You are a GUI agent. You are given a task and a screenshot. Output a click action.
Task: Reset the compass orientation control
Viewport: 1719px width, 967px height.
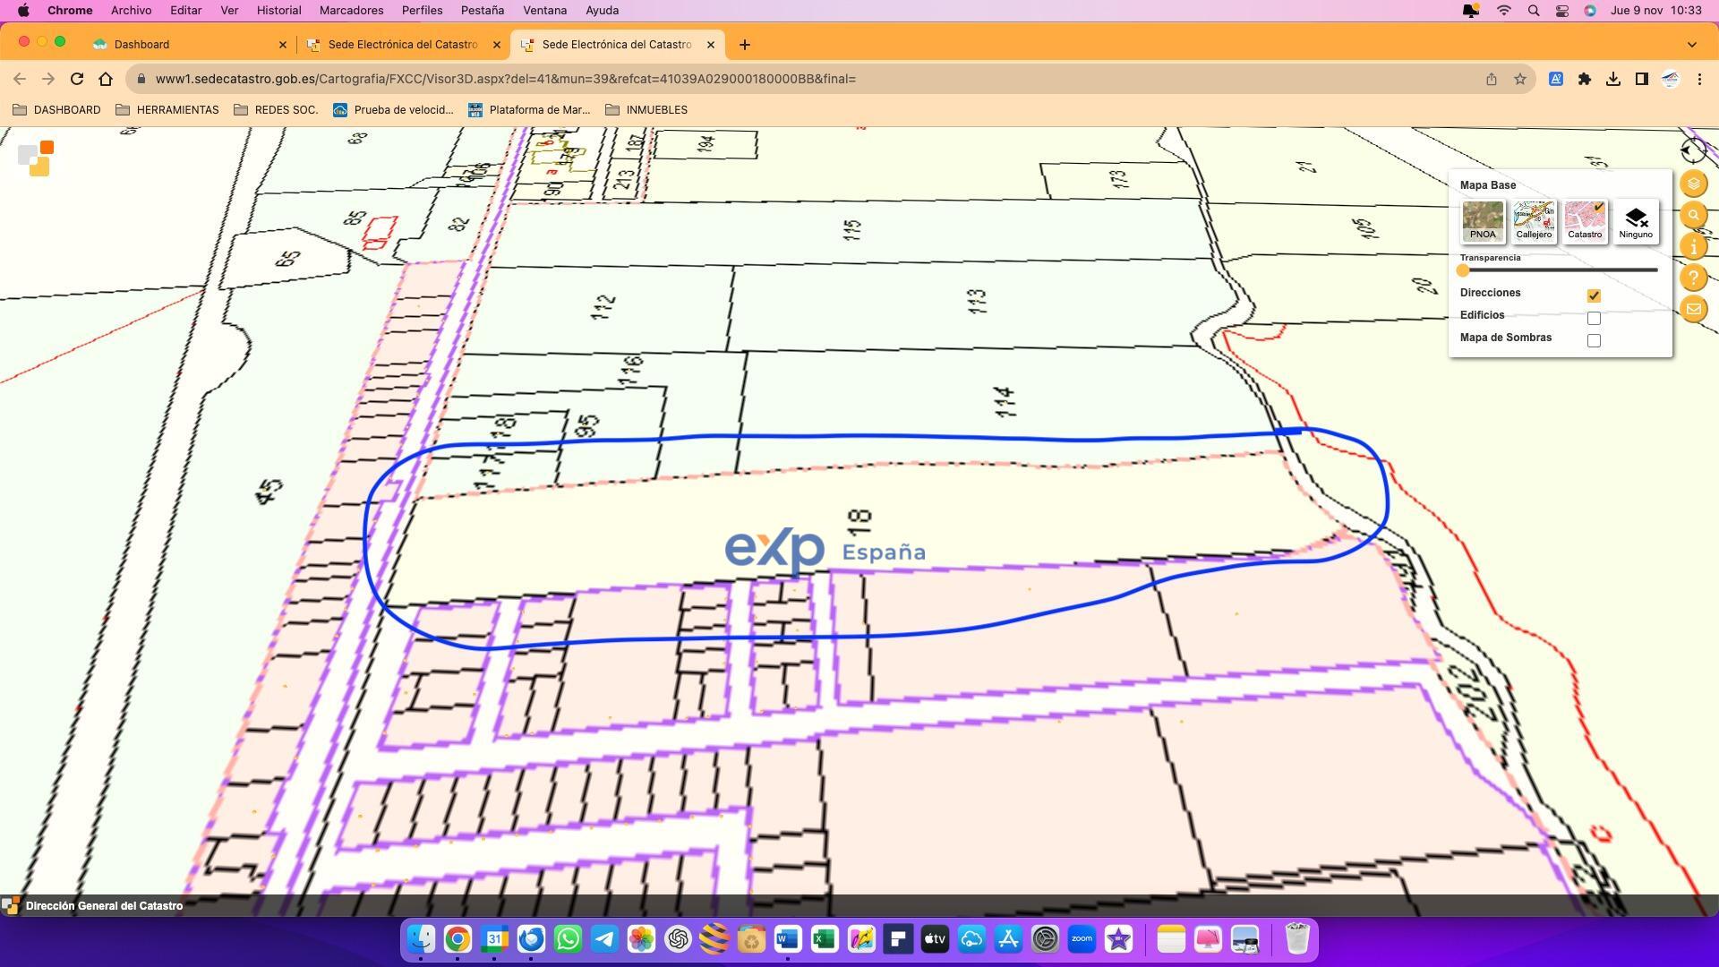pyautogui.click(x=1693, y=150)
